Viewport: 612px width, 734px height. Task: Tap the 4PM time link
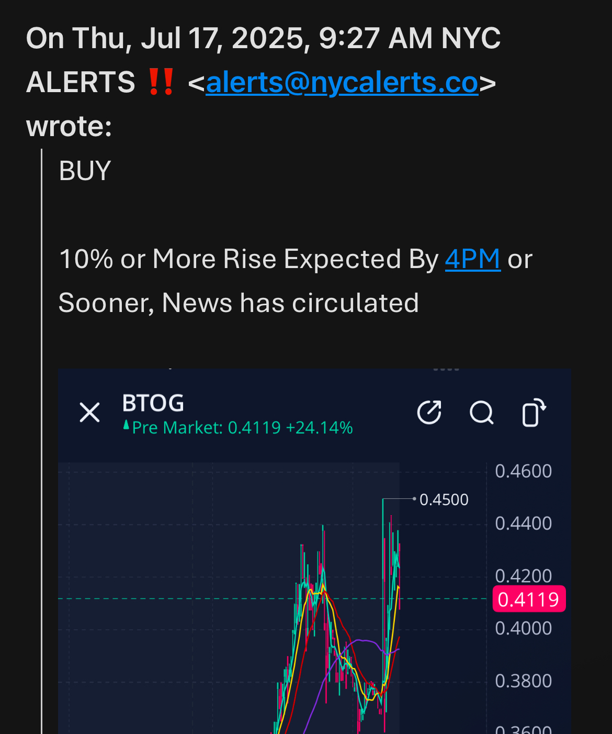click(x=473, y=259)
